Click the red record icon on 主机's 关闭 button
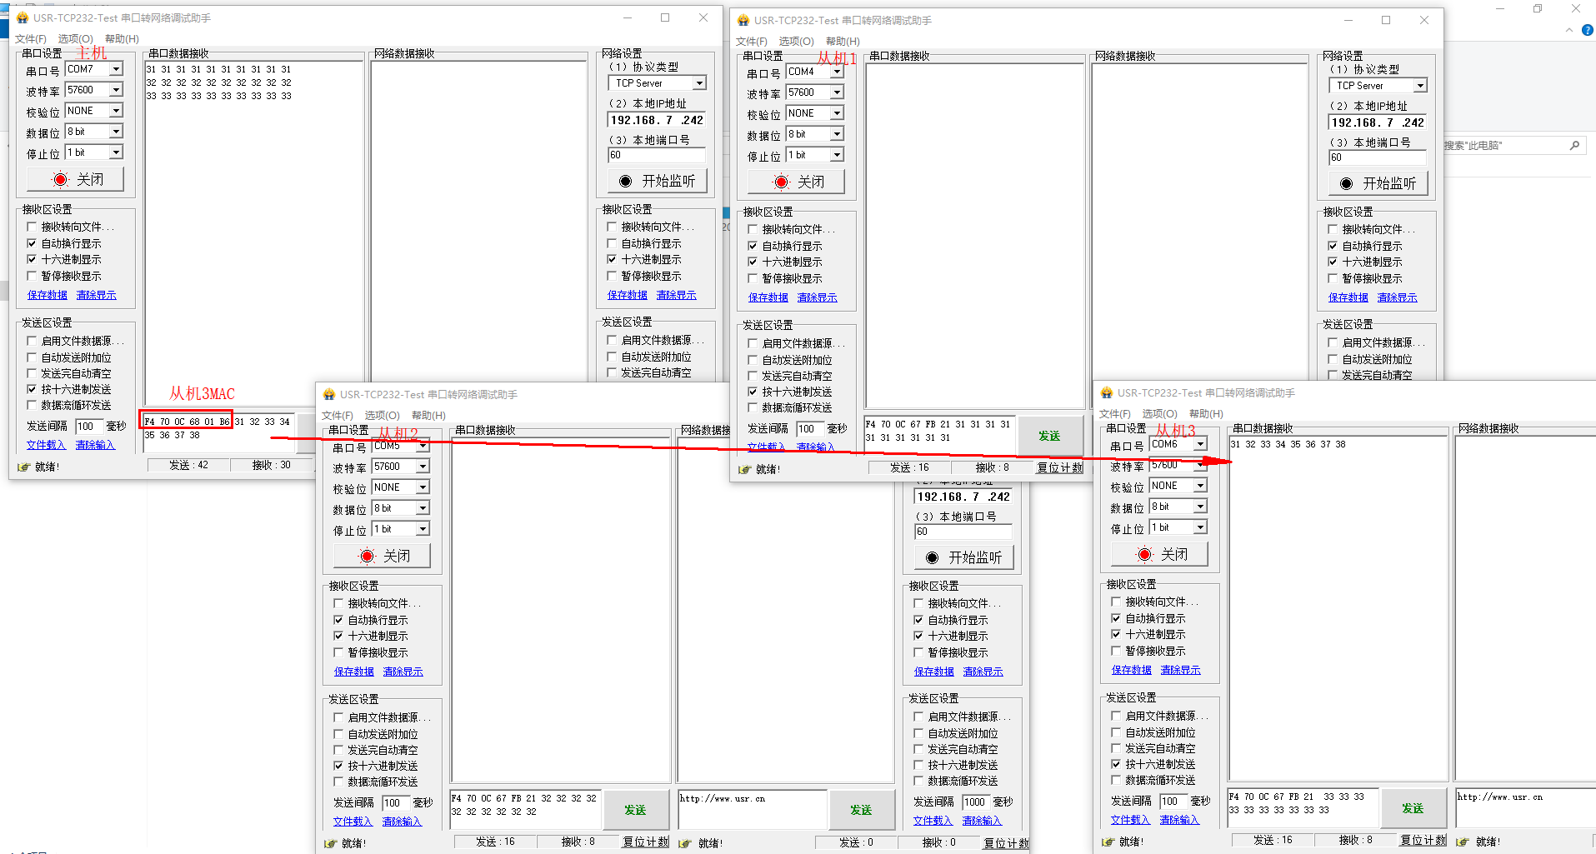 pyautogui.click(x=60, y=179)
